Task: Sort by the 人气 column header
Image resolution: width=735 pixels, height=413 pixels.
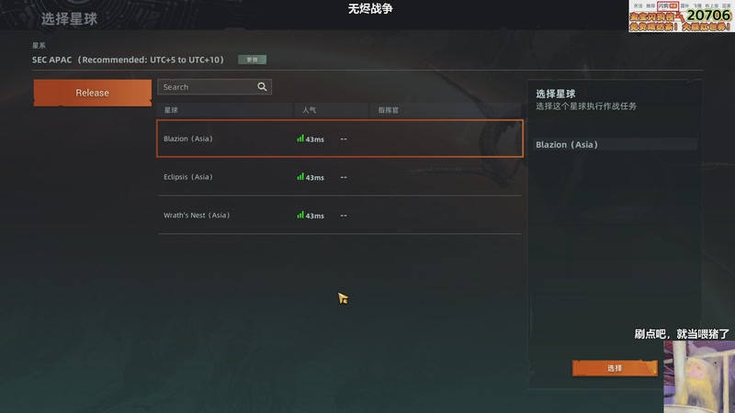Action: pyautogui.click(x=309, y=110)
